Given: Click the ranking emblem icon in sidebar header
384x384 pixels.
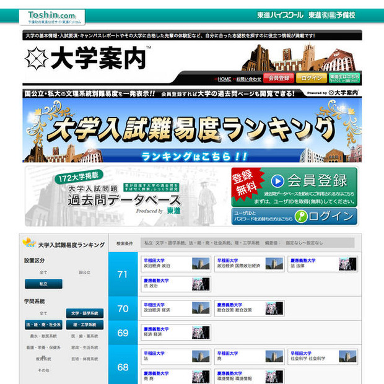Looking at the screenshot, I should (x=29, y=242).
